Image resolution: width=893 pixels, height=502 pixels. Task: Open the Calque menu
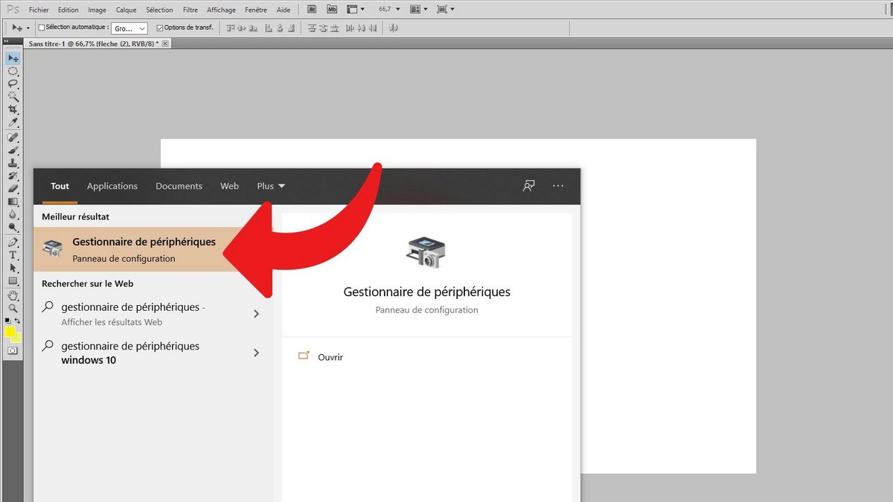tap(126, 10)
